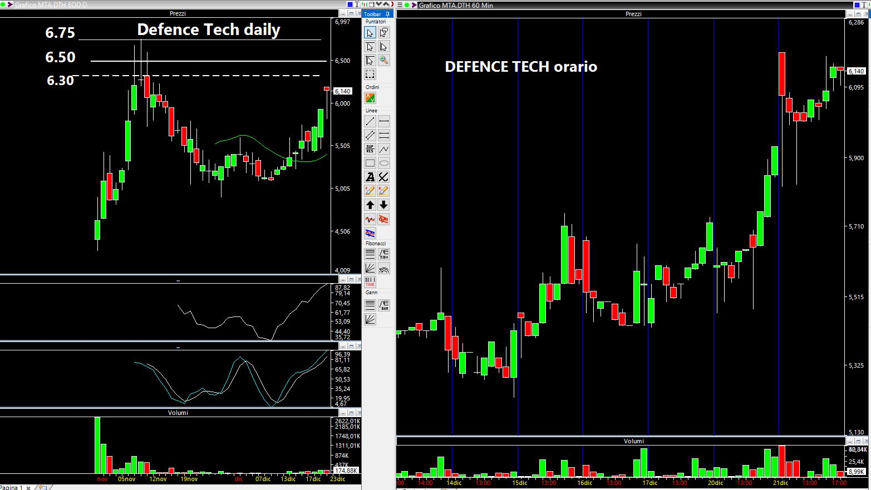Click the 21dic date on hourly axis

(x=780, y=483)
